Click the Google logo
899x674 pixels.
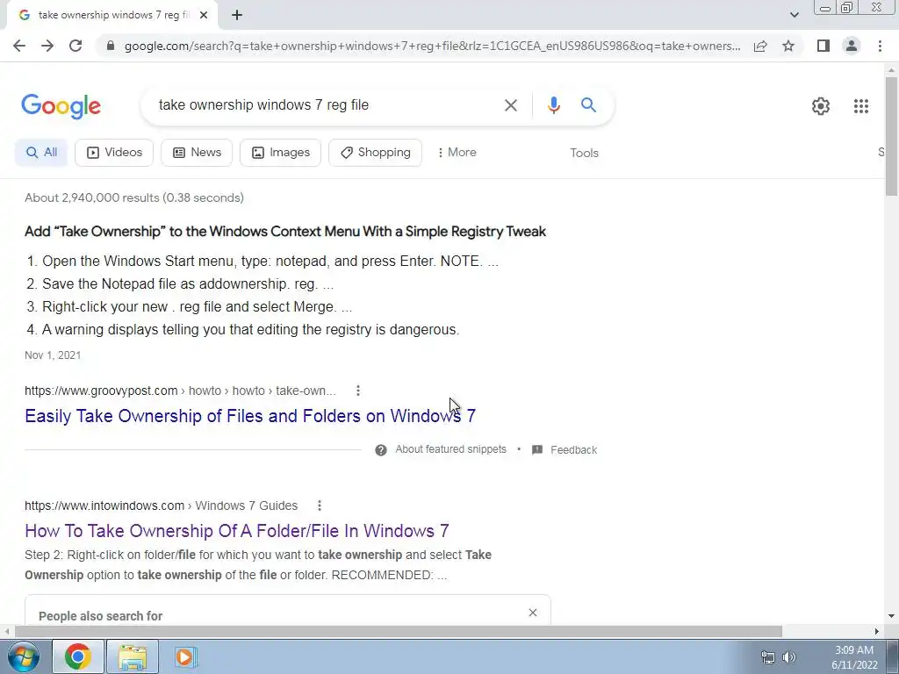61,106
